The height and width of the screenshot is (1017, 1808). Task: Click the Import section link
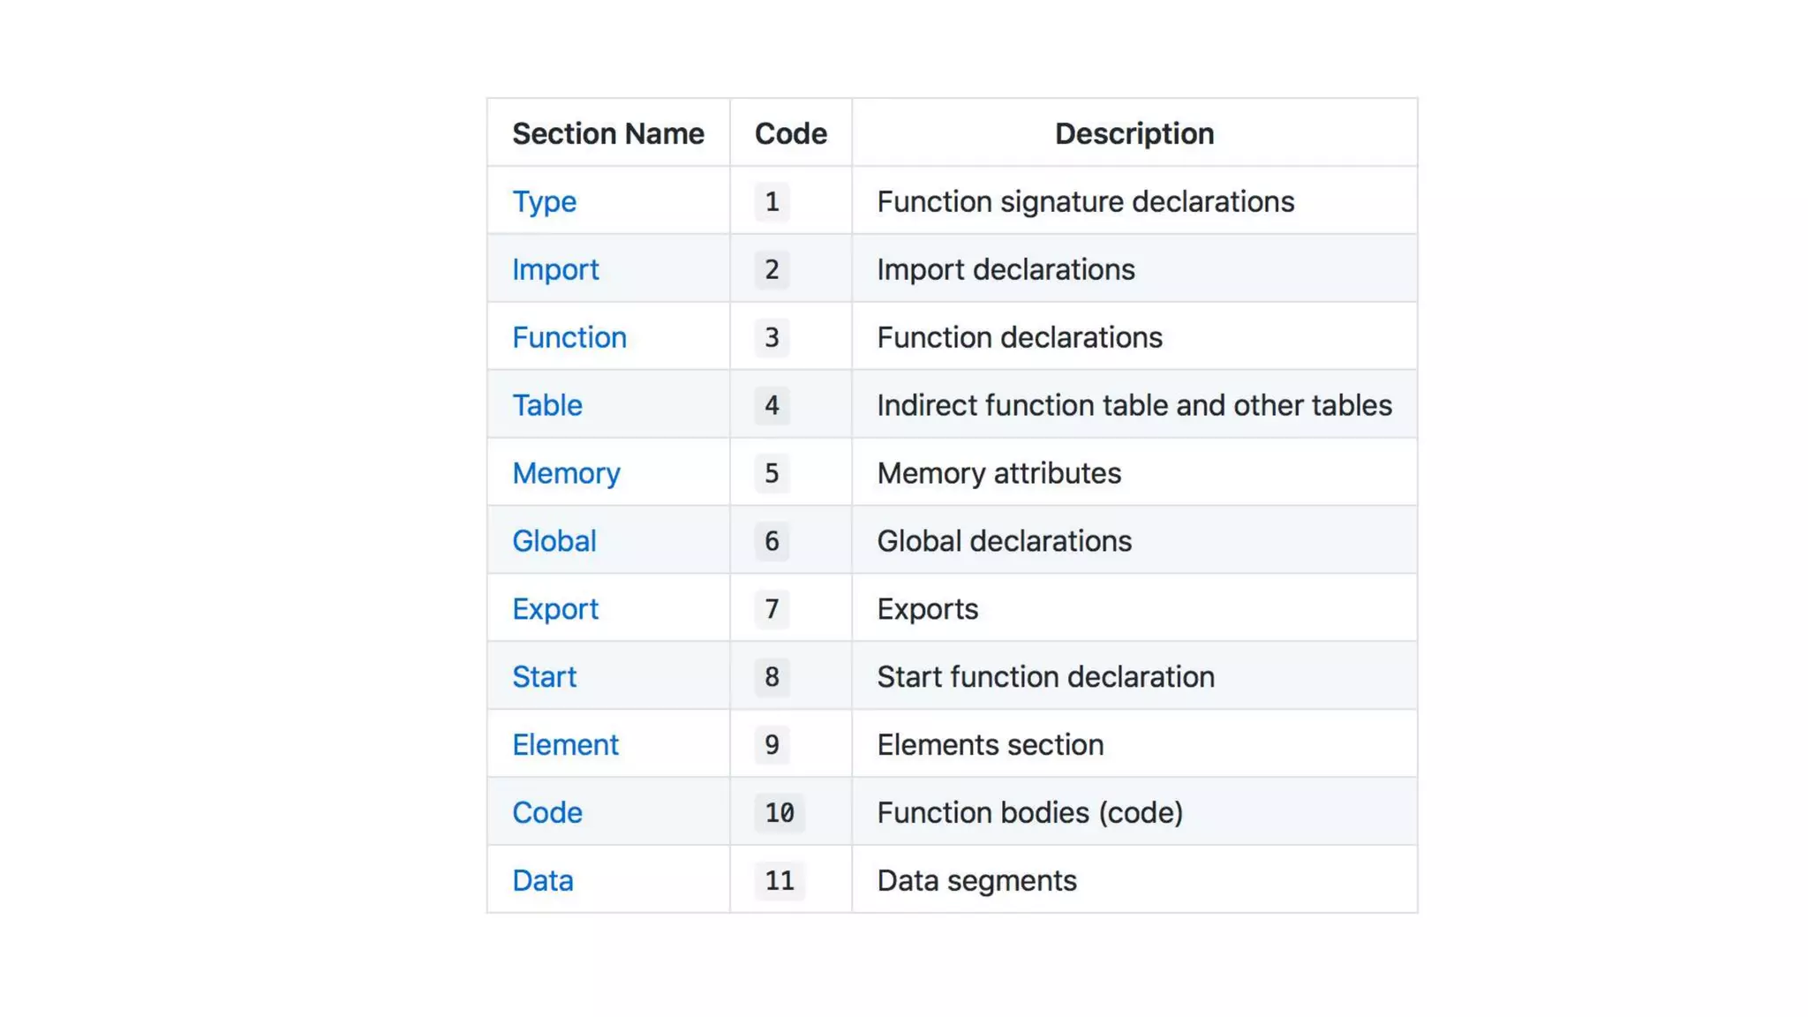[x=555, y=269]
